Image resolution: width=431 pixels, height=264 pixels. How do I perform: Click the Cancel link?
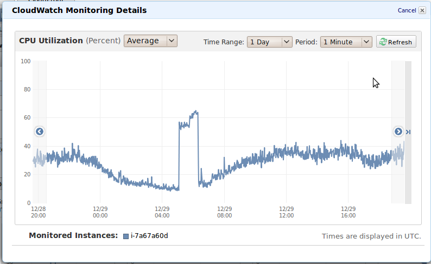[407, 10]
